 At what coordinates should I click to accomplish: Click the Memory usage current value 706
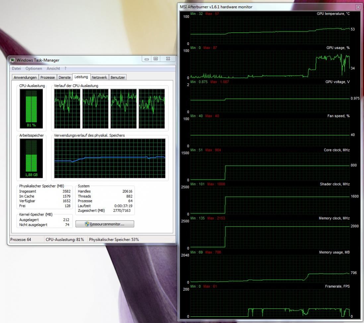pos(353,273)
